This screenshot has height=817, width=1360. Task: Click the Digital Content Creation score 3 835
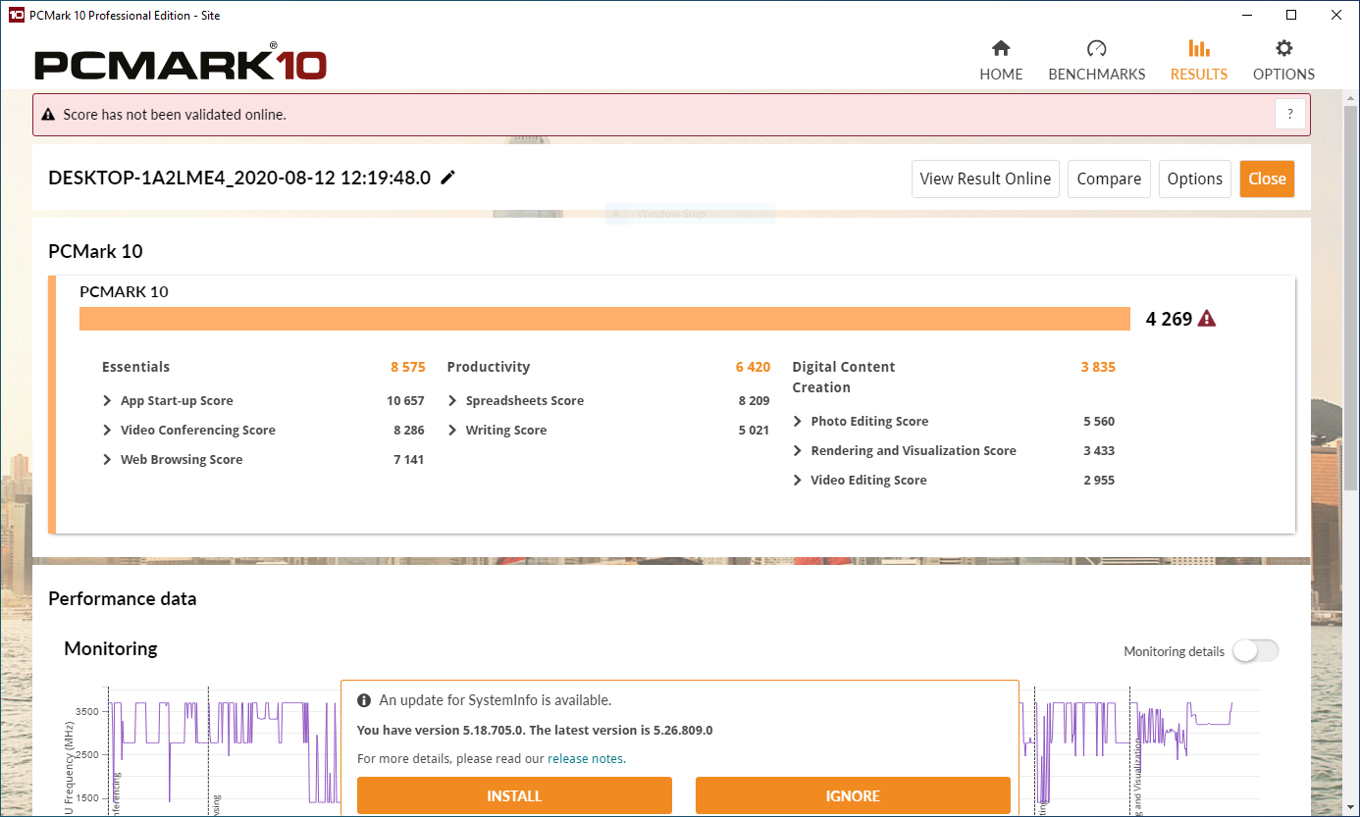coord(1098,367)
